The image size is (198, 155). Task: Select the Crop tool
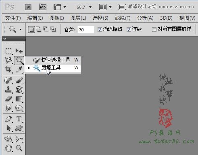pyautogui.click(x=8, y=69)
